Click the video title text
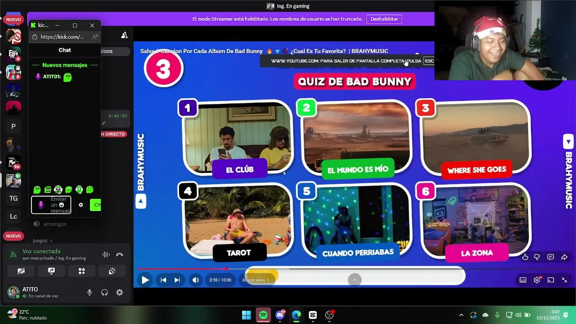 click(264, 51)
